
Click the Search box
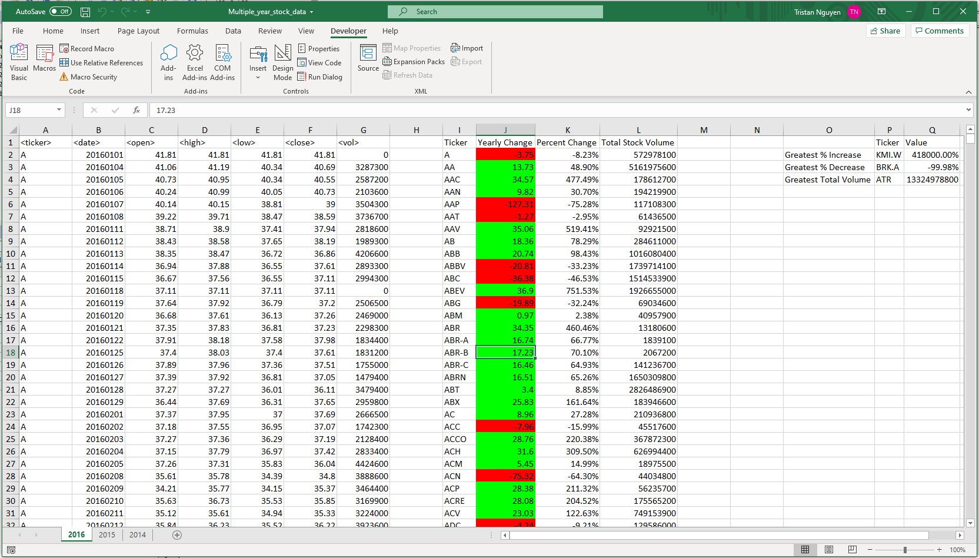pyautogui.click(x=495, y=12)
